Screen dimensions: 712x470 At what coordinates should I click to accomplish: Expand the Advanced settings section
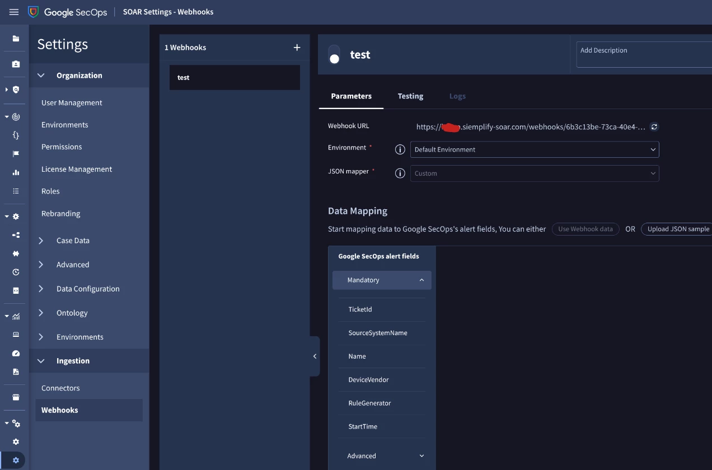tap(41, 265)
